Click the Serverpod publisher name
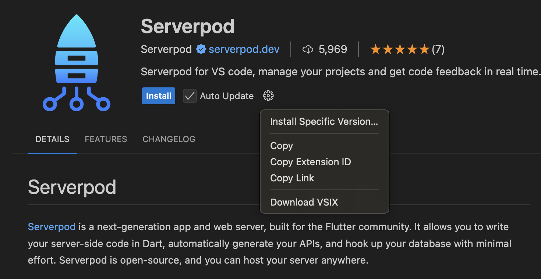The image size is (541, 279). pyautogui.click(x=166, y=49)
